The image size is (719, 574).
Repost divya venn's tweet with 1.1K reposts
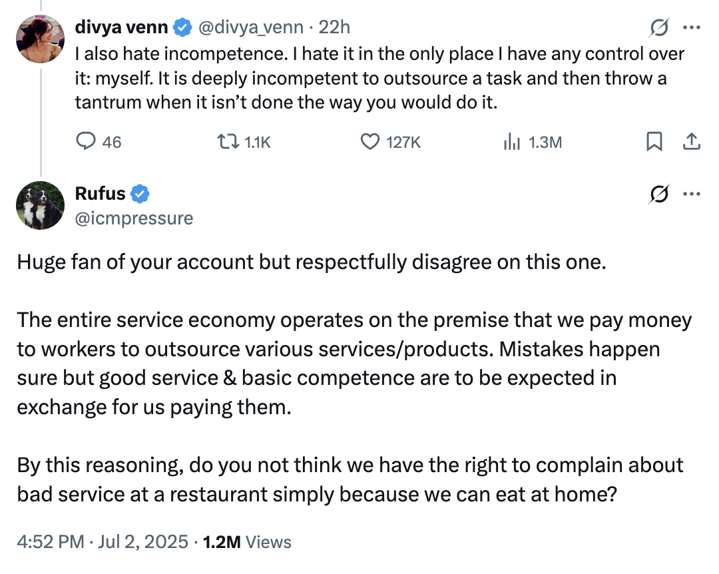[228, 141]
